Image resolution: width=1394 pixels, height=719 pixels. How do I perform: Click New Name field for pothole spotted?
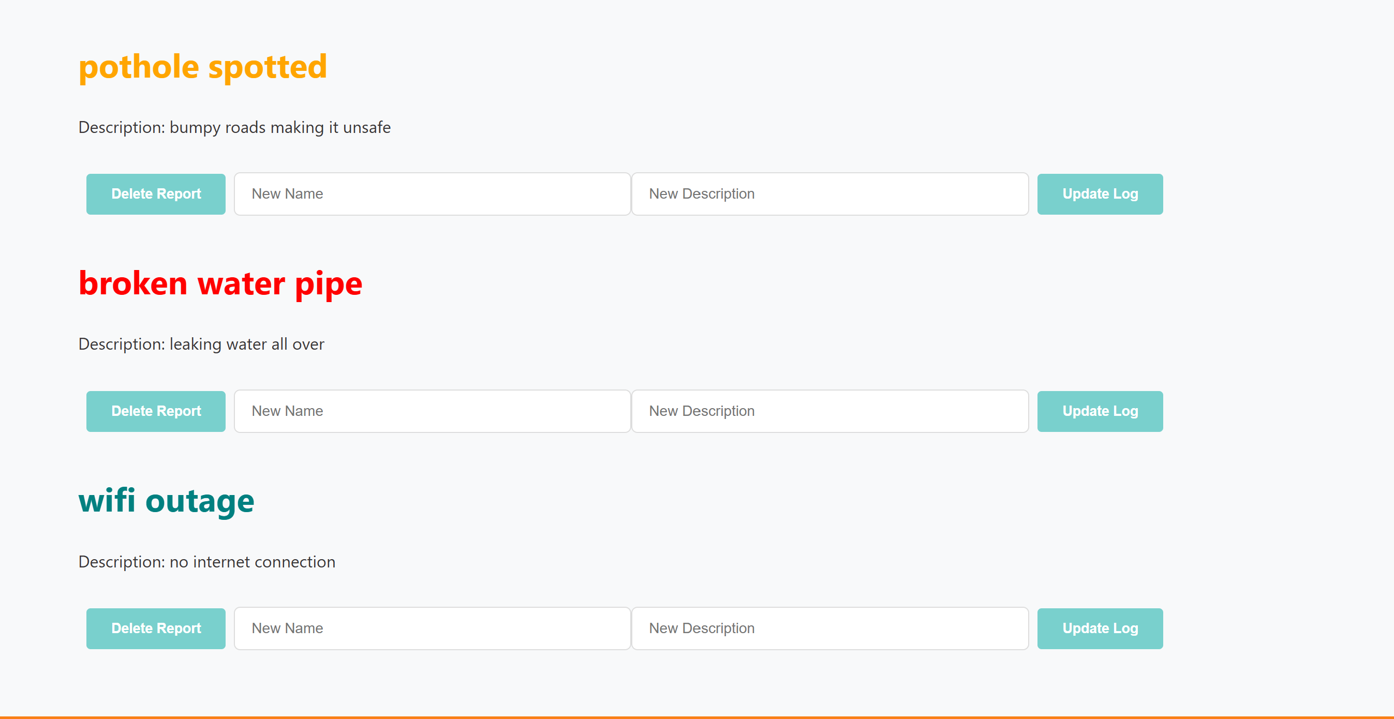(x=432, y=193)
